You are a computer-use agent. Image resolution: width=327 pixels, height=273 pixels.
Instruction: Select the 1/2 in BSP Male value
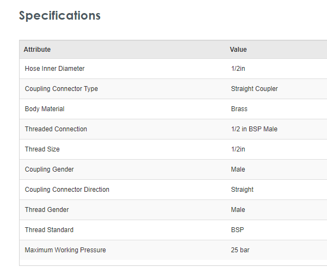(254, 129)
